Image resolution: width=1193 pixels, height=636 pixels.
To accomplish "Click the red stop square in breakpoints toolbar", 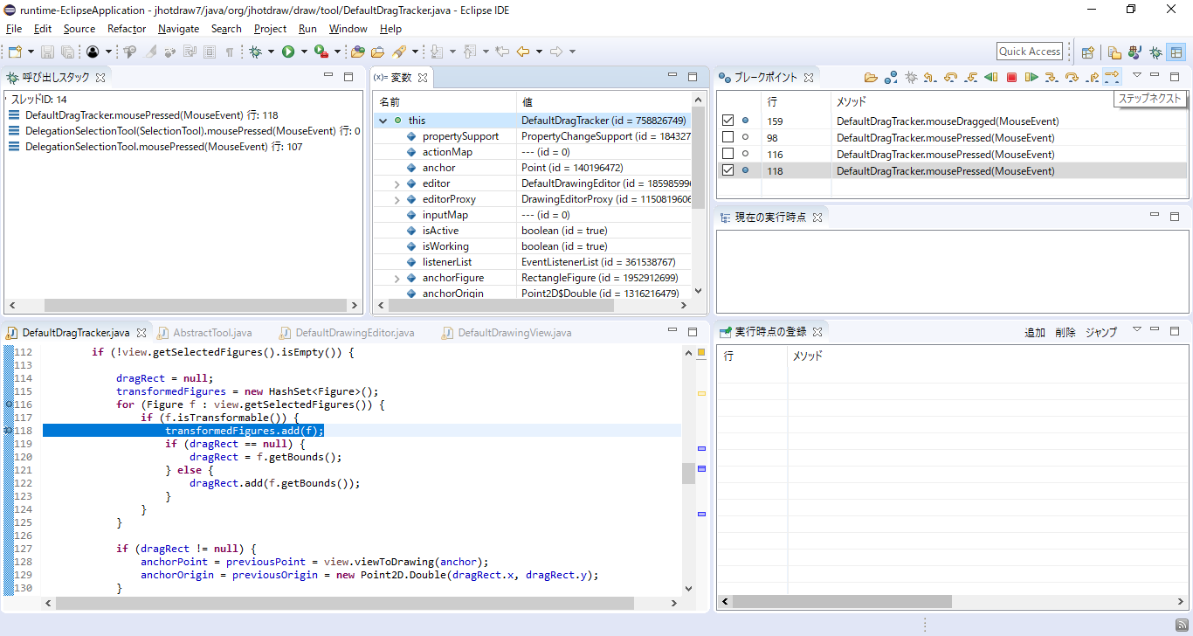I will (1011, 78).
